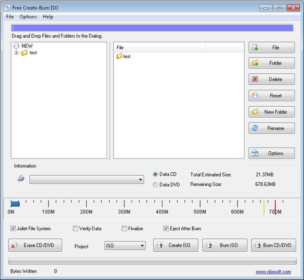Select the Data DVD radio button
Viewport: 304px width, 280px height.
155,185
